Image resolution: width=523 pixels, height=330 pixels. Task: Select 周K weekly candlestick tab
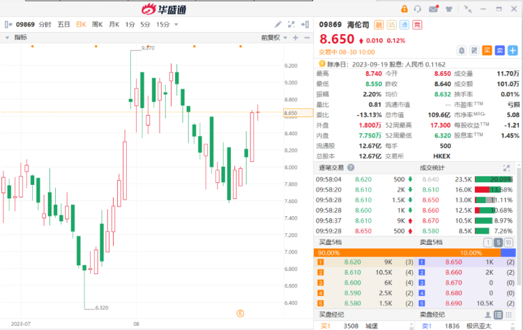[97, 24]
